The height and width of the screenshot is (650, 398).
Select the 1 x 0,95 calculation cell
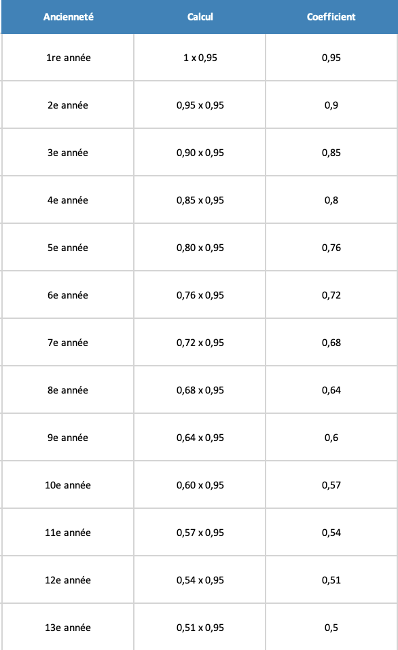click(200, 58)
